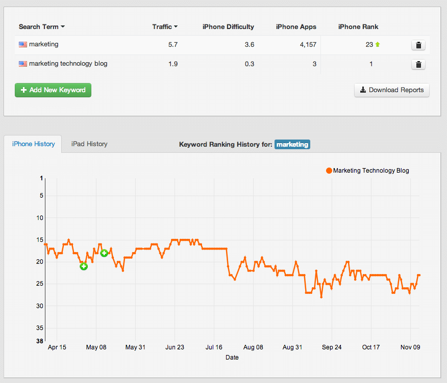Download the keyword reports
Screen dimensions: 447x383
coord(392,90)
